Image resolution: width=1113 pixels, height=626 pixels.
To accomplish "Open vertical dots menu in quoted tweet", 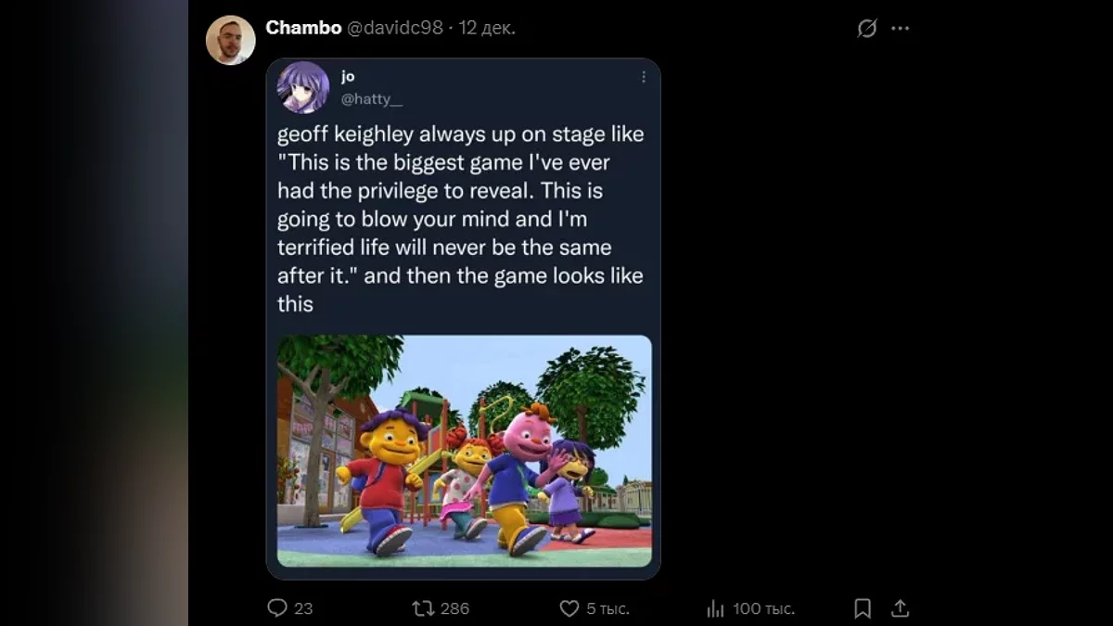I will click(643, 78).
